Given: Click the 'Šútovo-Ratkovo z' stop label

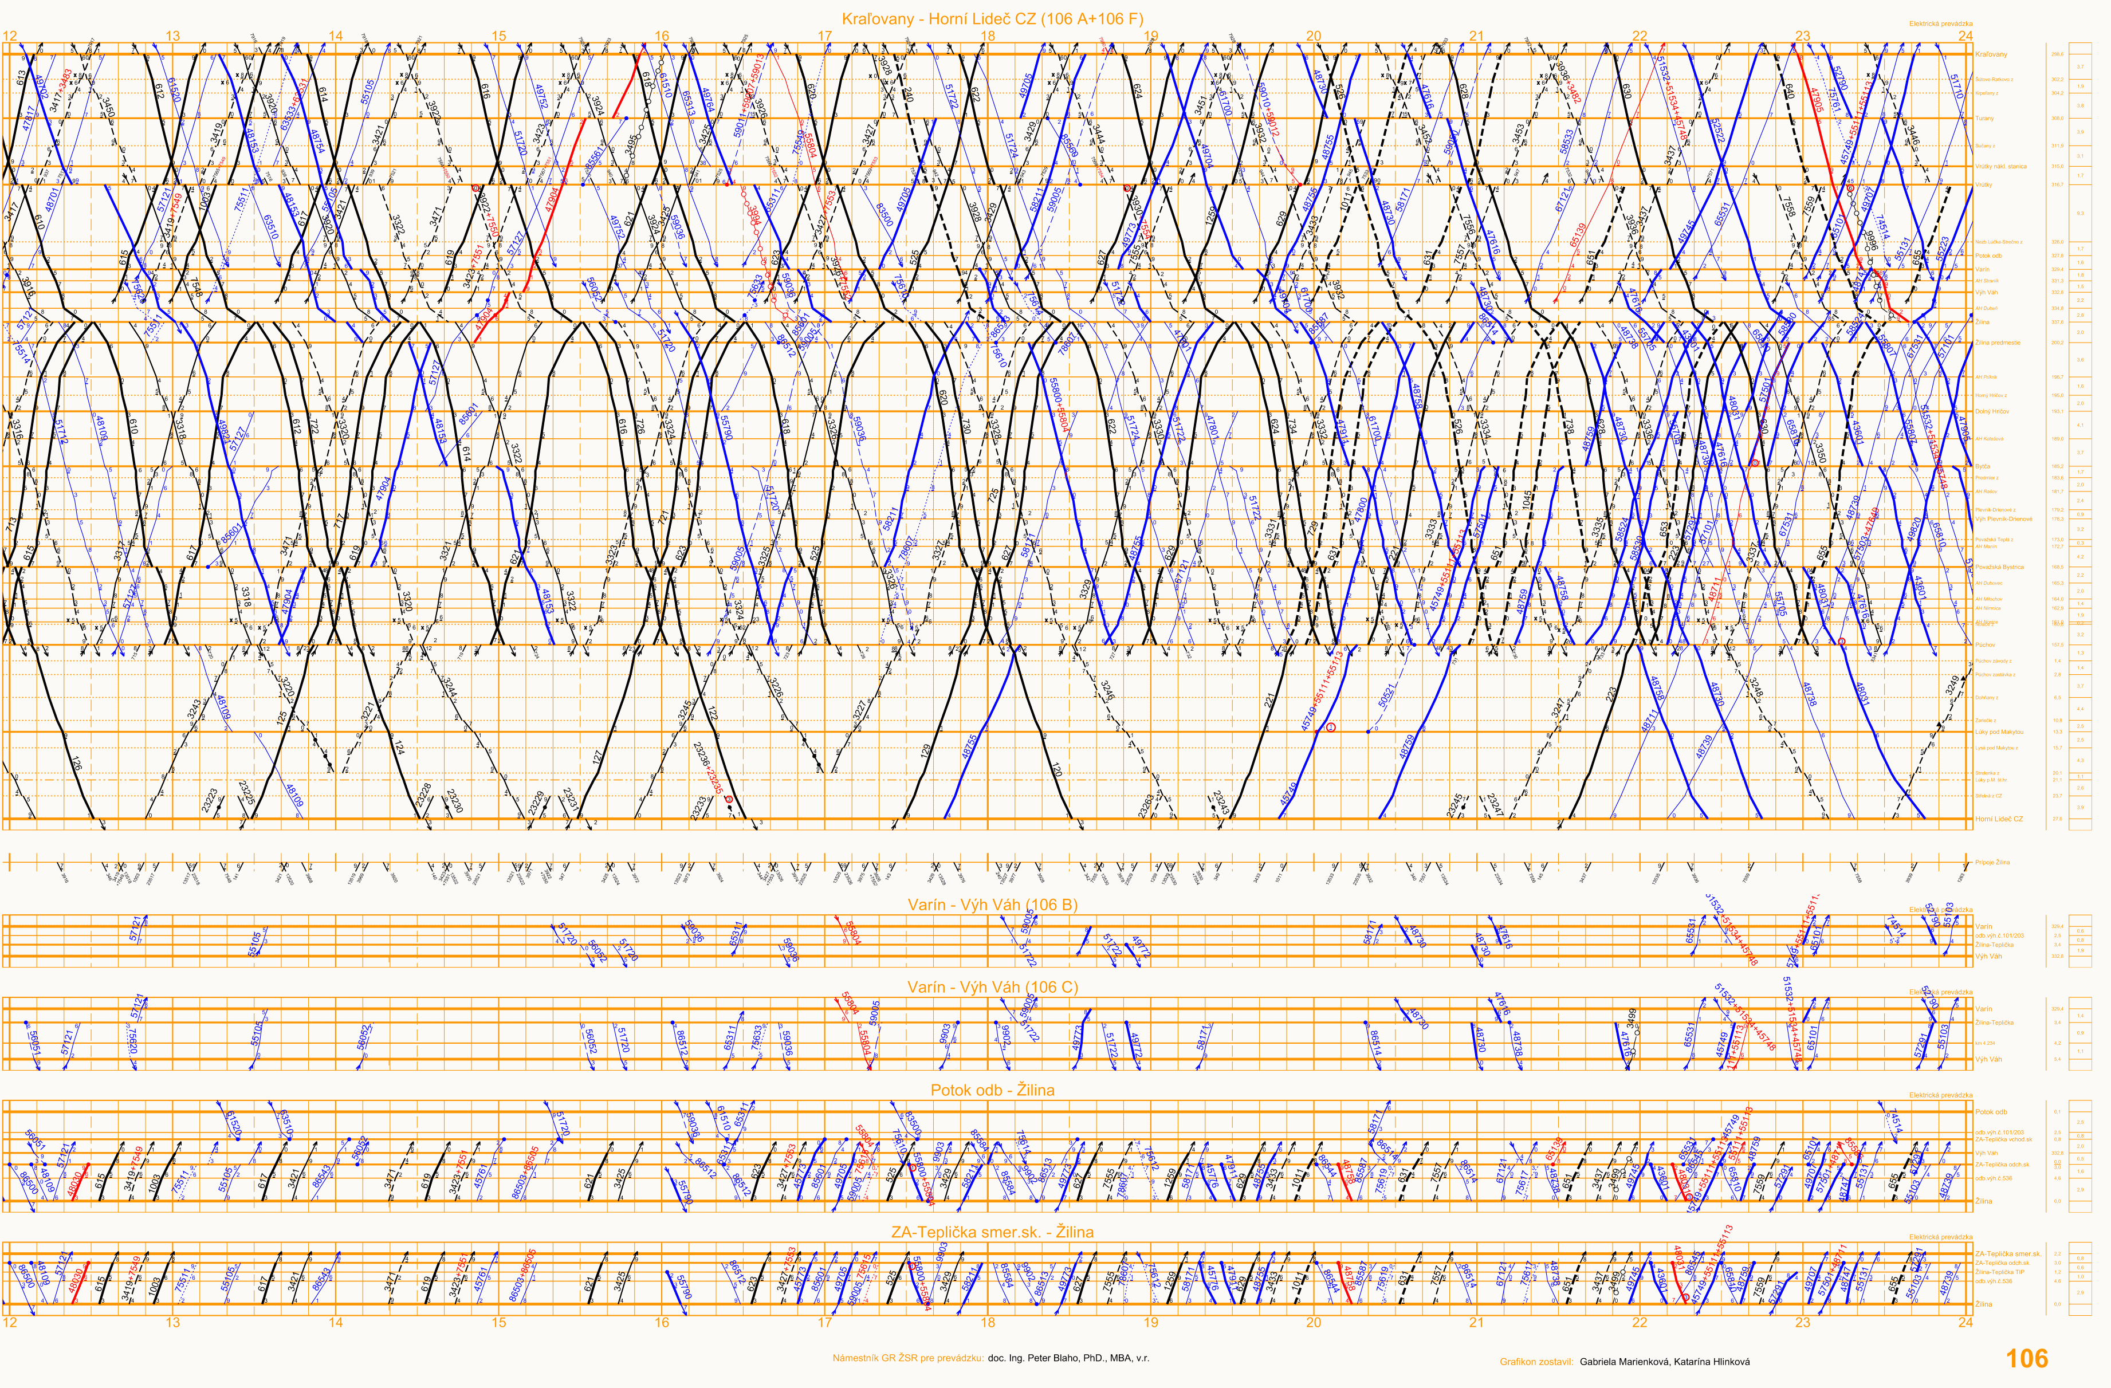Looking at the screenshot, I should click(1994, 80).
